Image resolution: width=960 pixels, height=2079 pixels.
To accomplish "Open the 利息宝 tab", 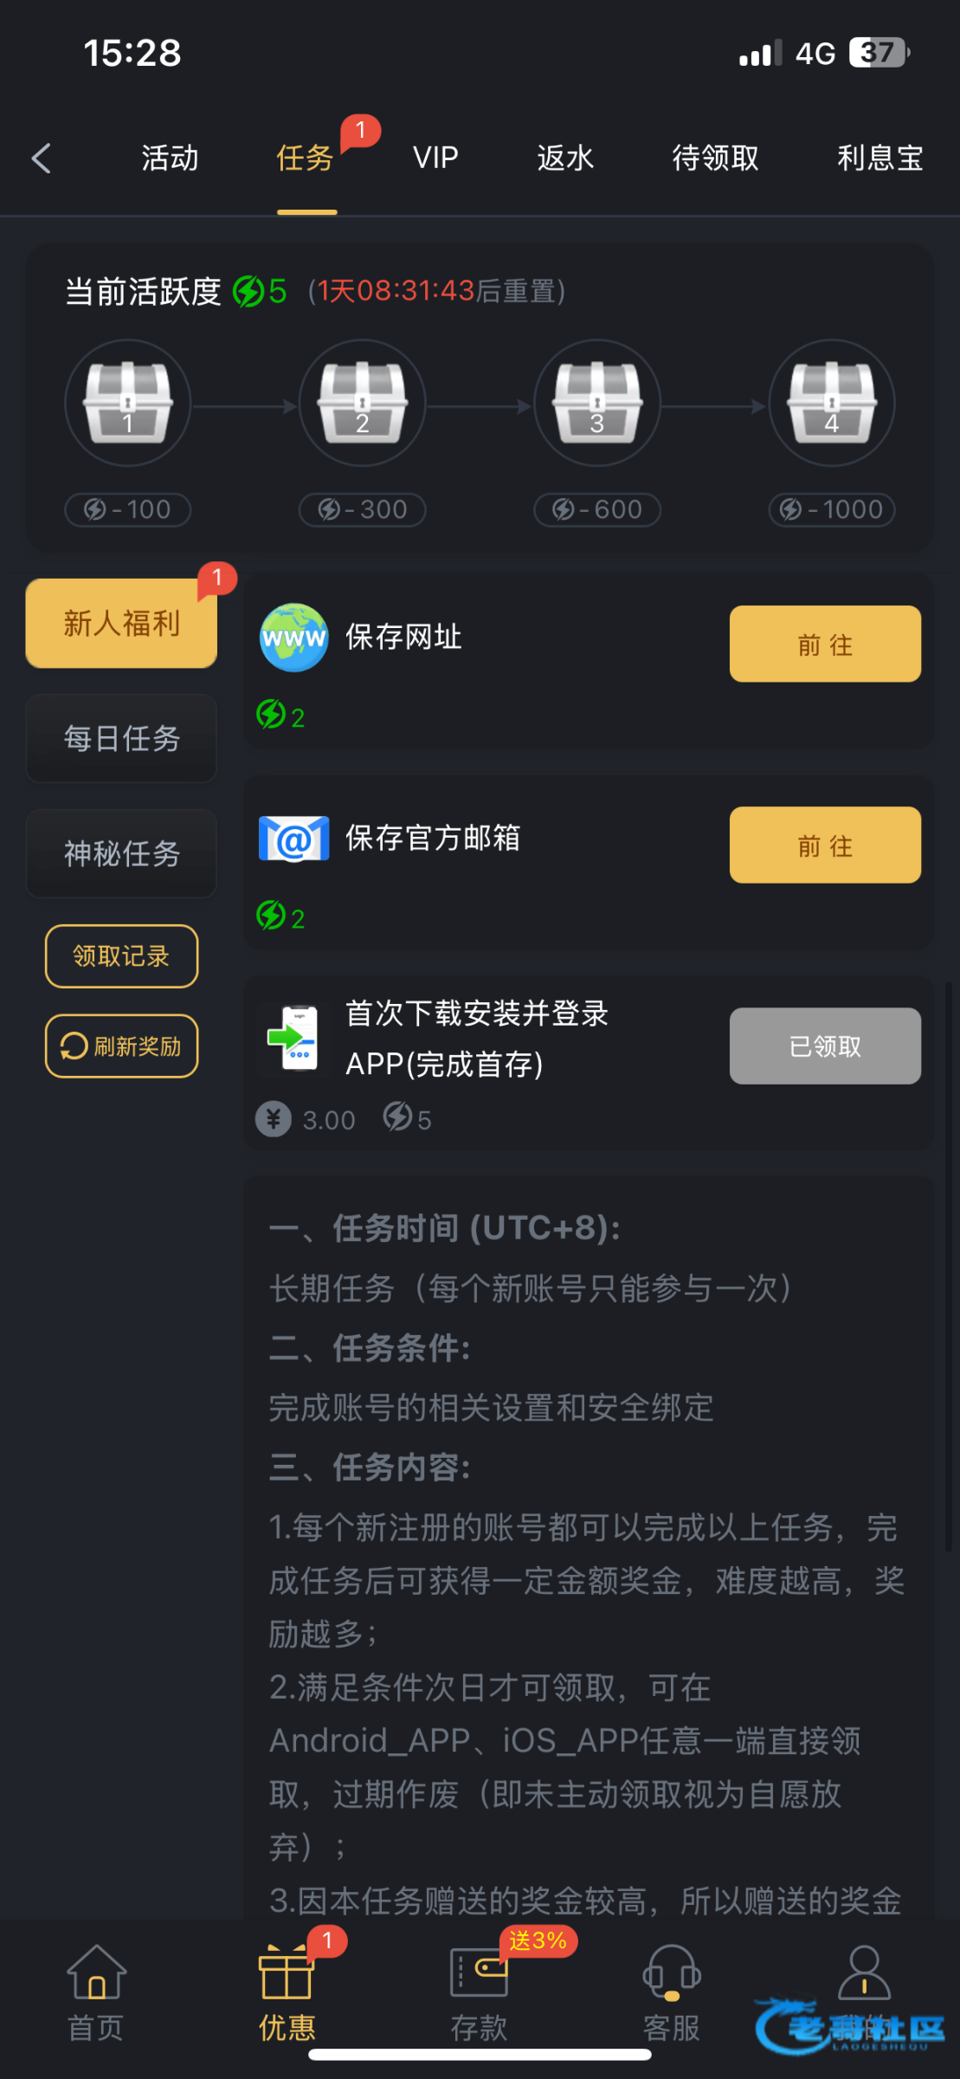I will point(879,159).
